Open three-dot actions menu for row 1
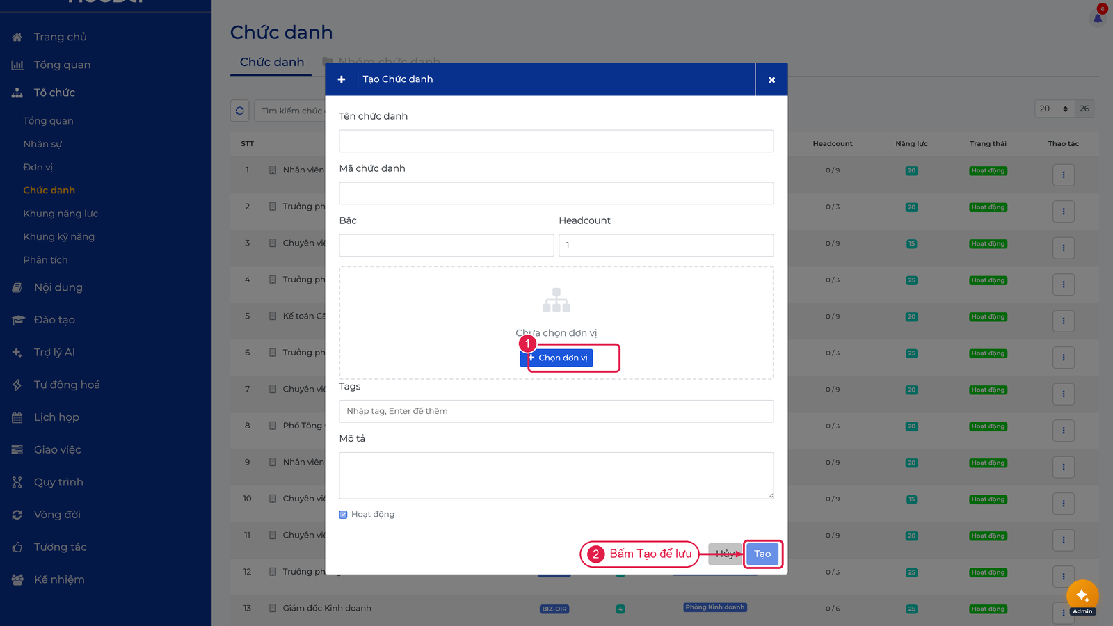 click(x=1064, y=175)
